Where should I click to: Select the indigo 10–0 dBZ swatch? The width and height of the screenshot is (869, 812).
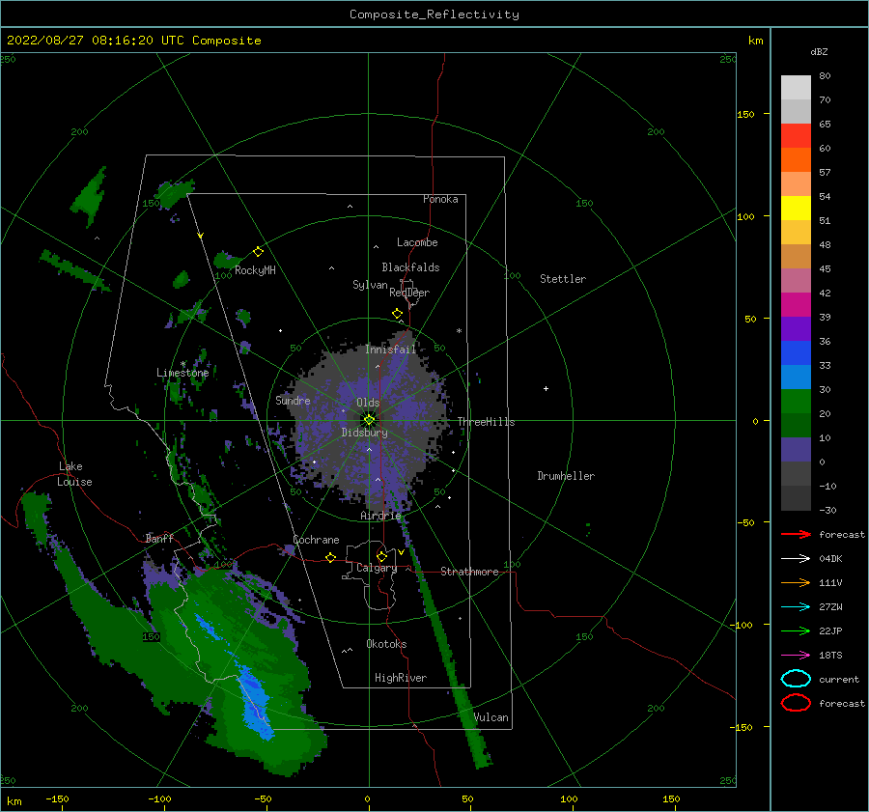796,449
